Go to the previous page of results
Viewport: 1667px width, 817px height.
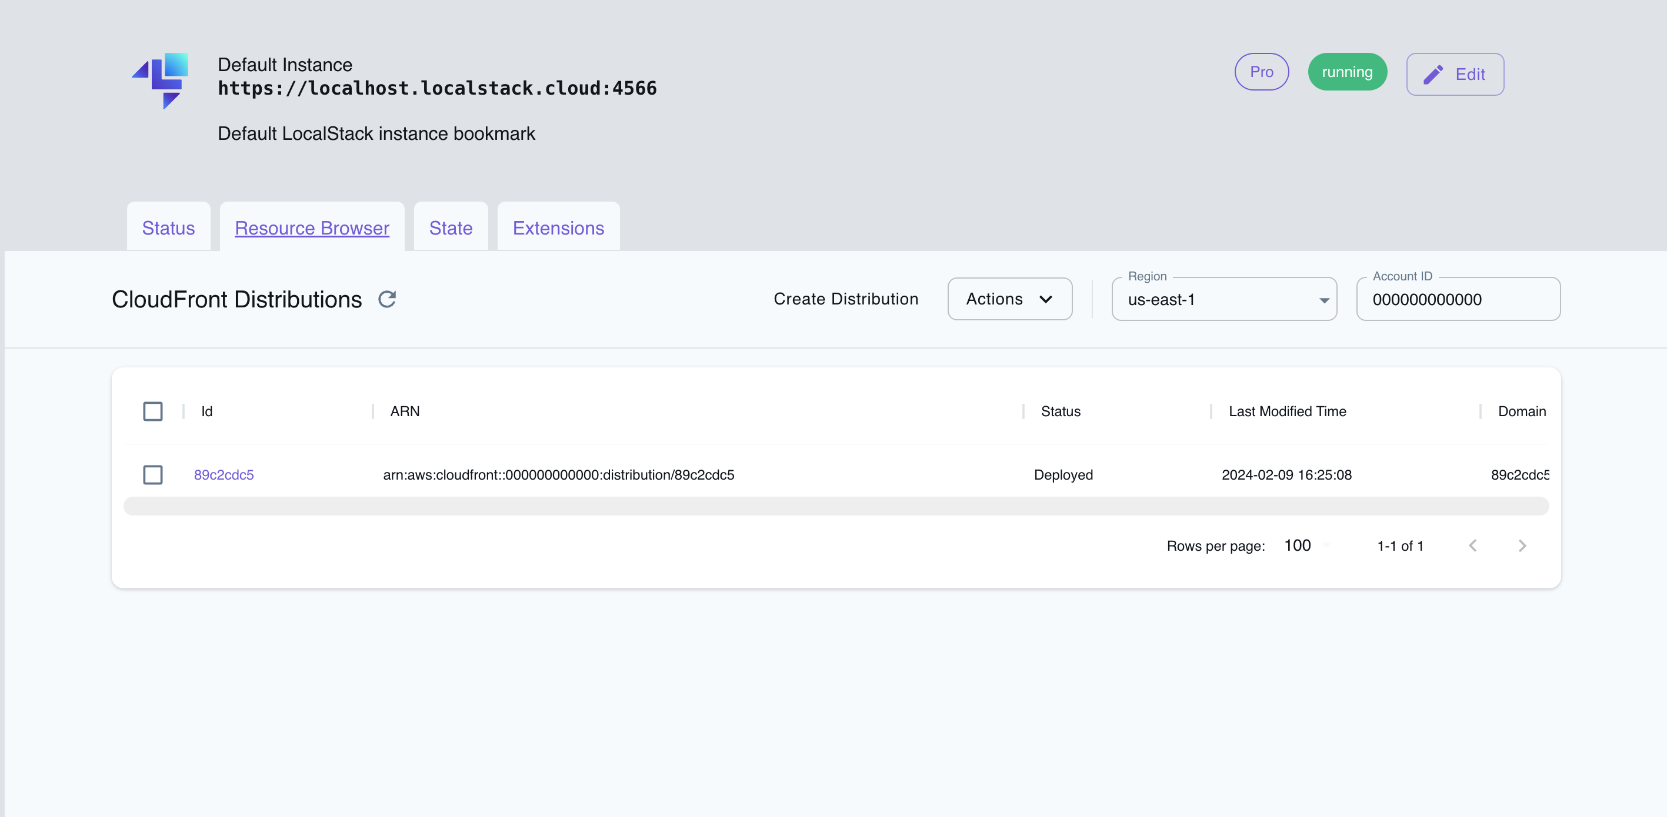(1473, 545)
